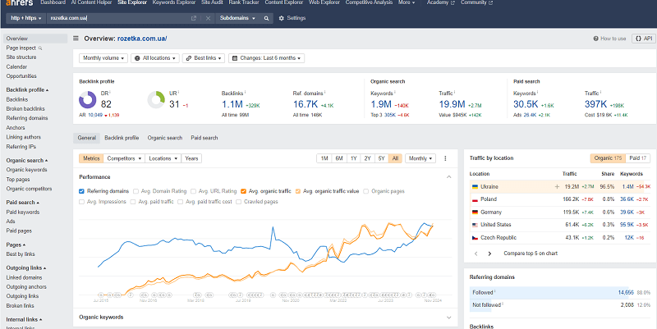657x329 pixels.
Task: Enable Organic pages checkbox
Action: point(366,191)
